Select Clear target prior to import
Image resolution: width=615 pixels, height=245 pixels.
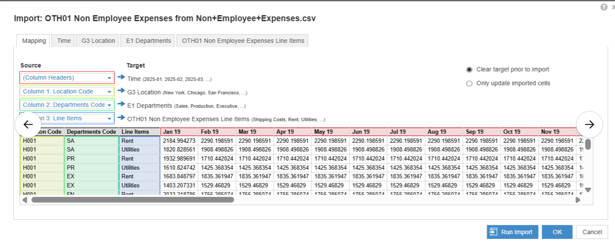tap(469, 69)
